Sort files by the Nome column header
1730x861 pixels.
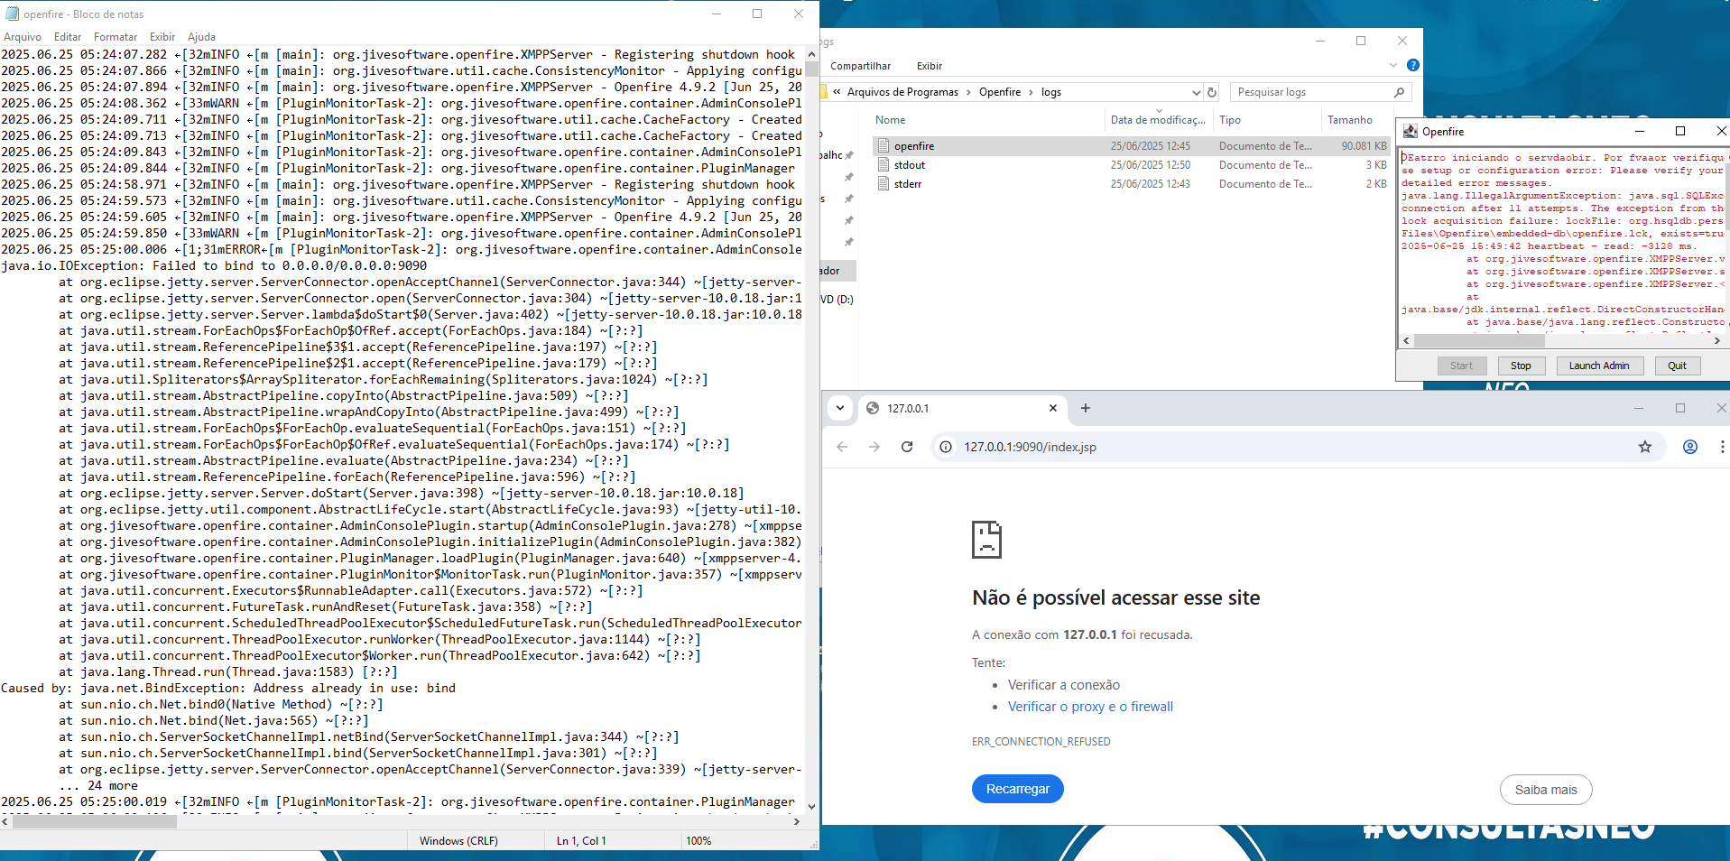(x=891, y=120)
